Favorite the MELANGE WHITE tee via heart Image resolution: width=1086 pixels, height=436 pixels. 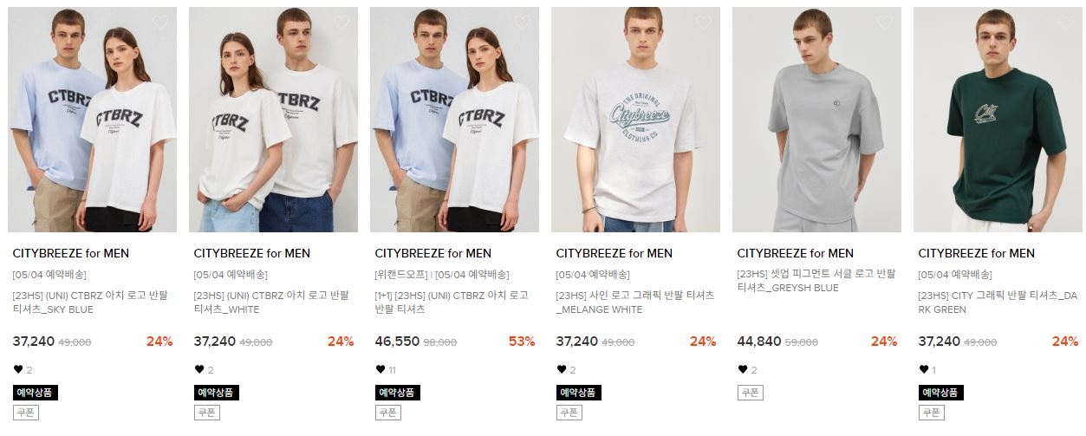tap(704, 23)
